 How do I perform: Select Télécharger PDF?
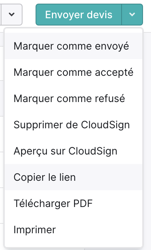[x=74, y=203]
